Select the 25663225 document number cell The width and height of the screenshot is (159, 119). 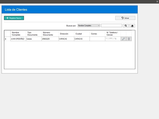[x=50, y=39]
